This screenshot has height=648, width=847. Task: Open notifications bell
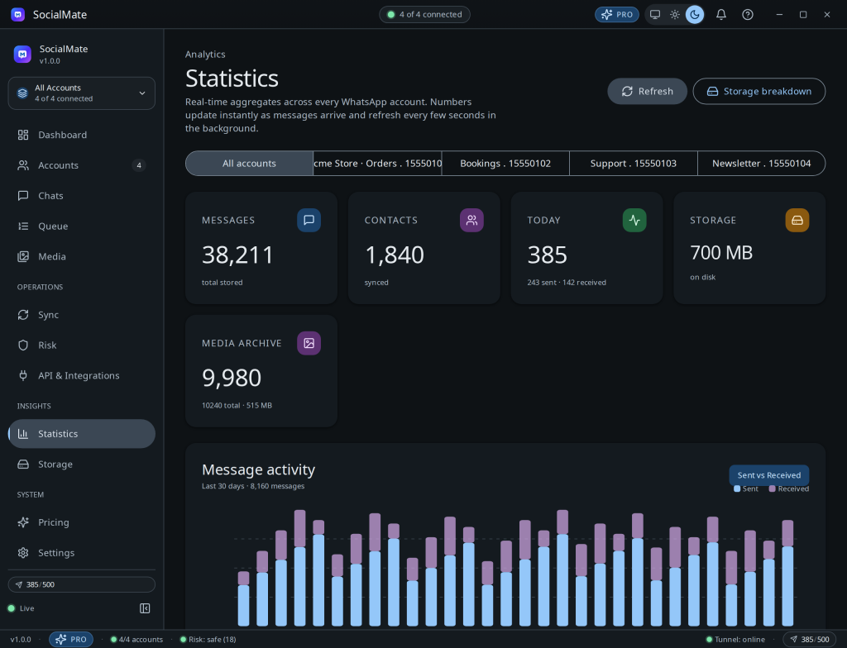click(721, 15)
